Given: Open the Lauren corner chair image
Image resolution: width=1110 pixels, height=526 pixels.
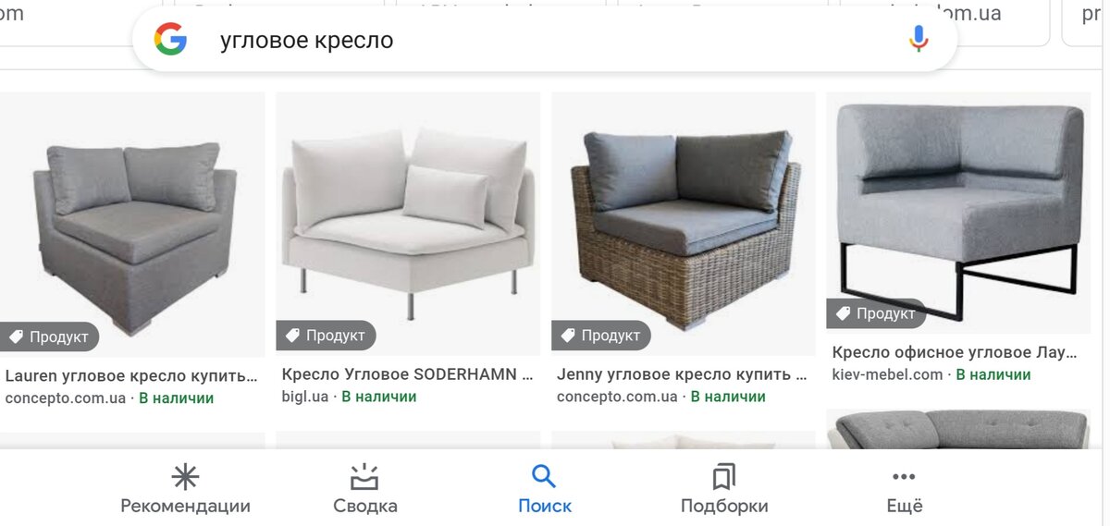Looking at the screenshot, I should click(x=132, y=224).
